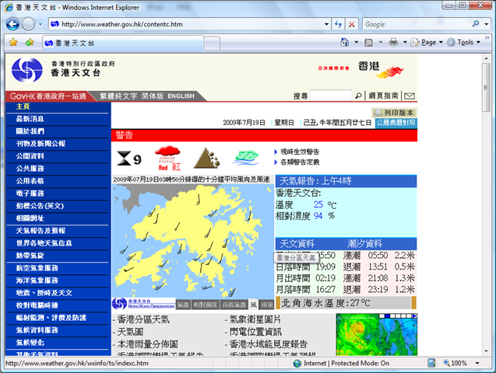
Task: Click the address bar URL field
Action: pos(188,24)
